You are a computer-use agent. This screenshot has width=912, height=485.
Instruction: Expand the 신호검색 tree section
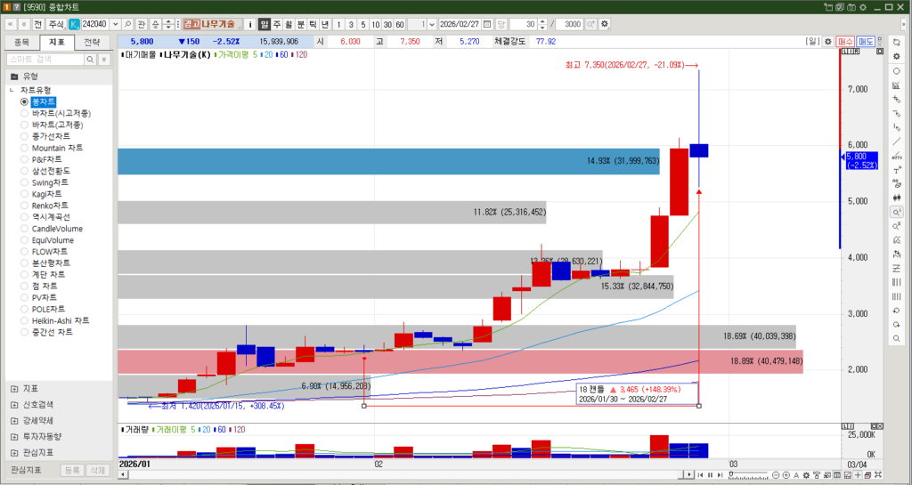pyautogui.click(x=14, y=404)
